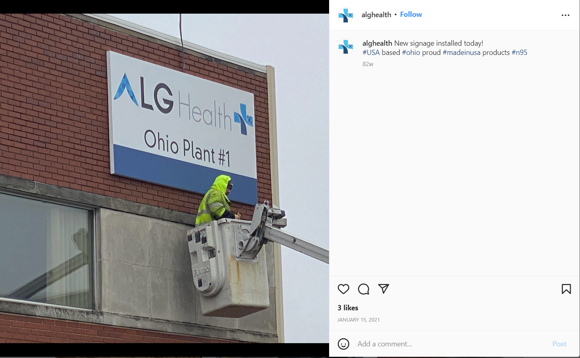This screenshot has width=580, height=358.
Task: Open more options three-dot menu
Action: (x=566, y=15)
